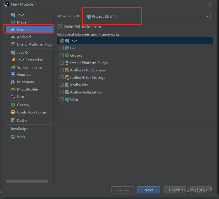
Task: Click the Kotlin/Multiplatform icon
Action: pyautogui.click(x=67, y=92)
